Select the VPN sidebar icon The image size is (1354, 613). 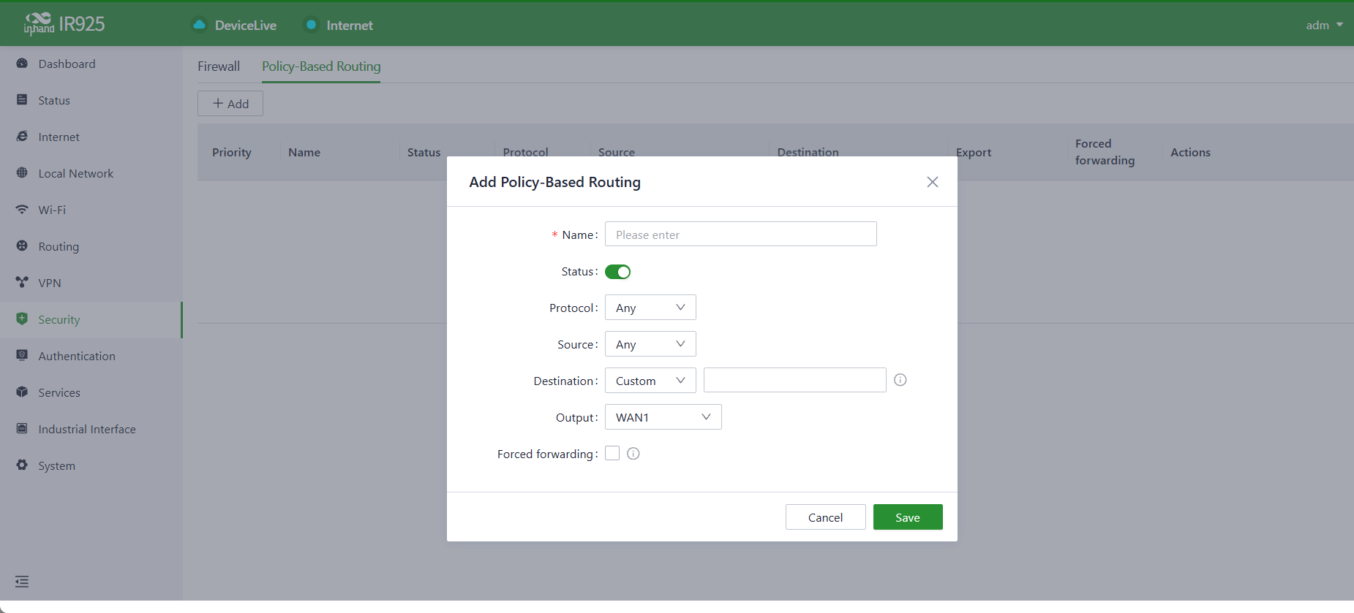coord(22,283)
